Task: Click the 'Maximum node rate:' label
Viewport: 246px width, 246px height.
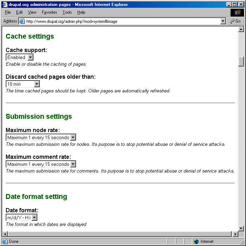Action: pyautogui.click(x=33, y=130)
